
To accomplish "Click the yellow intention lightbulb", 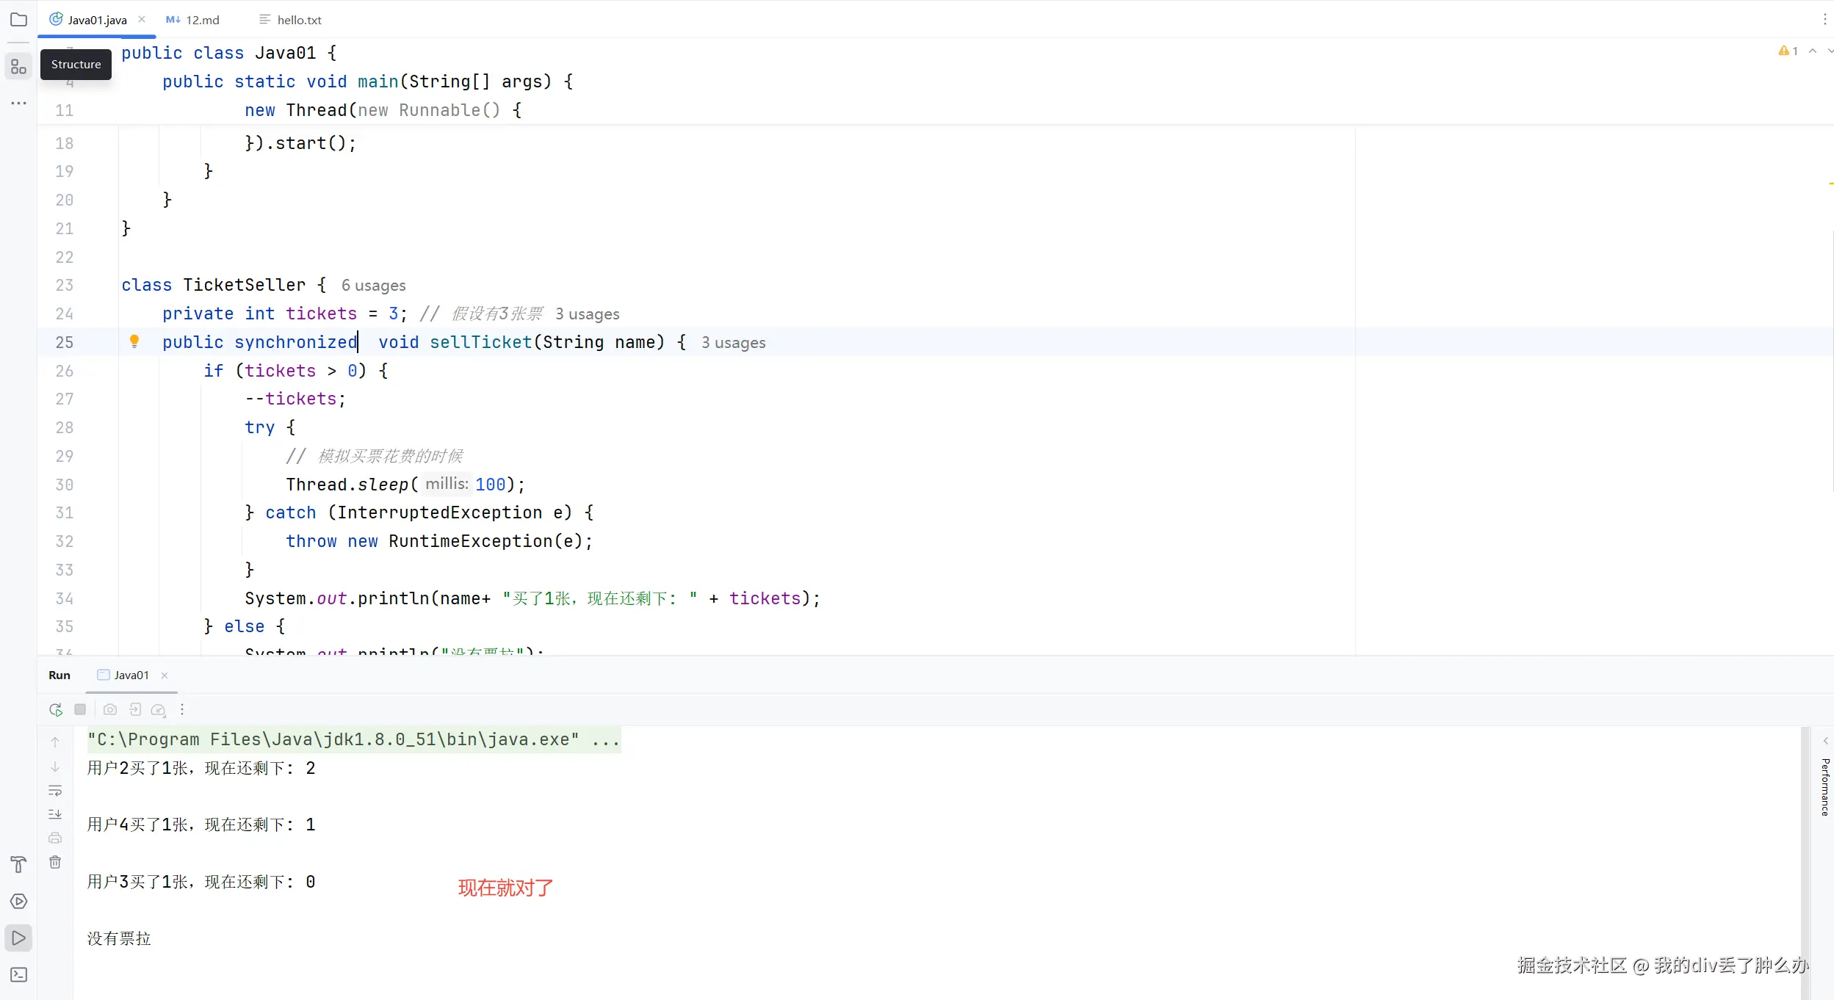I will [134, 341].
